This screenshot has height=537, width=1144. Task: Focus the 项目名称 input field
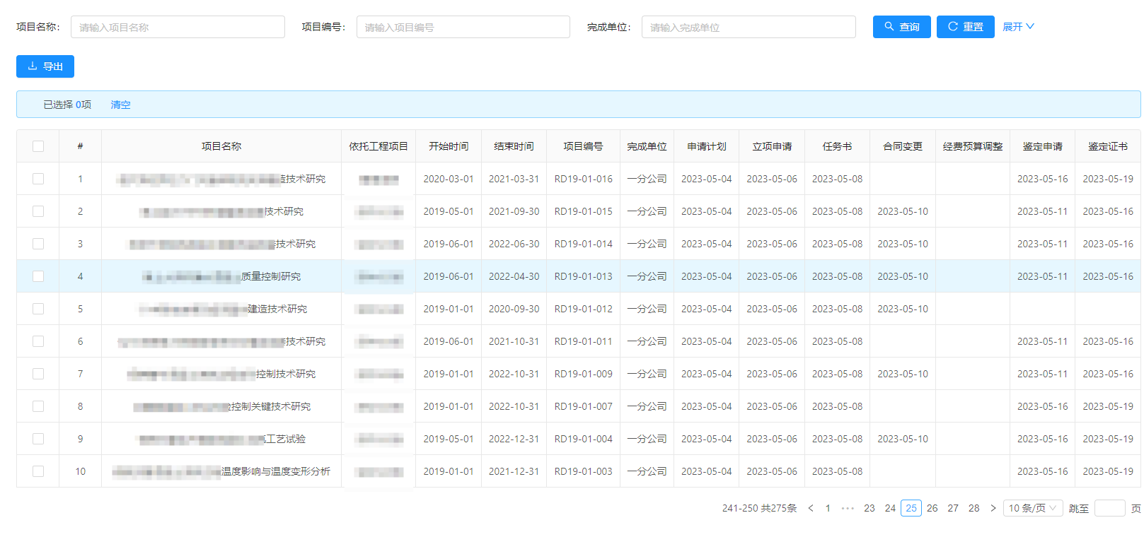[x=178, y=28]
